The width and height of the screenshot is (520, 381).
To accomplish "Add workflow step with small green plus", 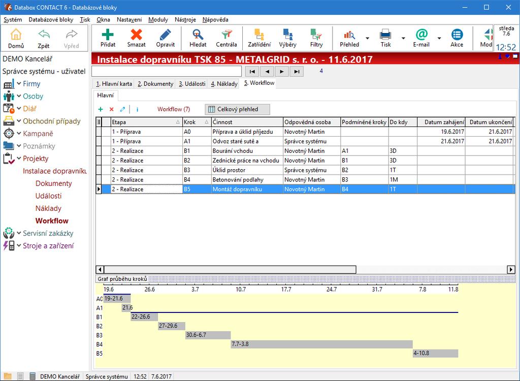I will point(101,109).
